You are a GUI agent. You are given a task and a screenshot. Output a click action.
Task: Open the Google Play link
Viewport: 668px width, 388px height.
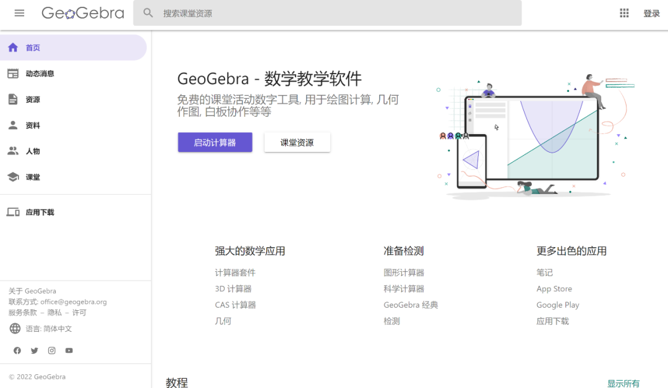pyautogui.click(x=558, y=305)
